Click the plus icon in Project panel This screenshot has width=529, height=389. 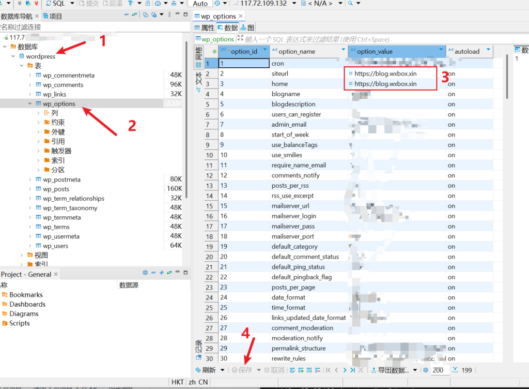(161, 273)
